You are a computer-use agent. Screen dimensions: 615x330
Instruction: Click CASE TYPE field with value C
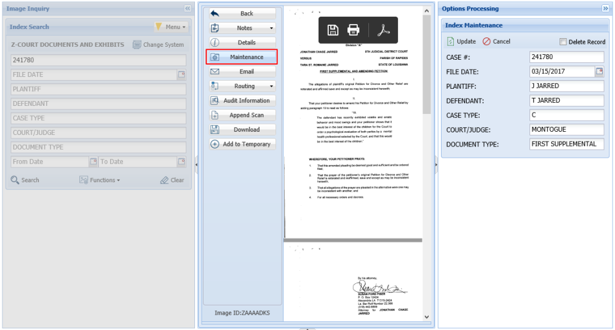click(566, 115)
